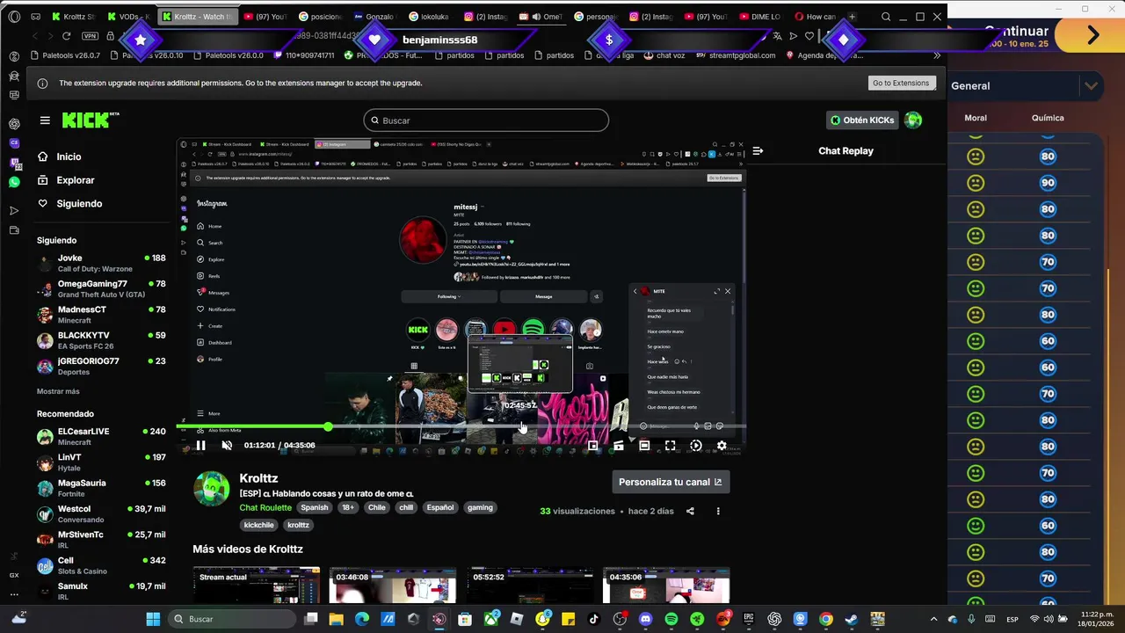Open the 05:52:52 video thumbnail
Image resolution: width=1125 pixels, height=633 pixels.
[530, 585]
